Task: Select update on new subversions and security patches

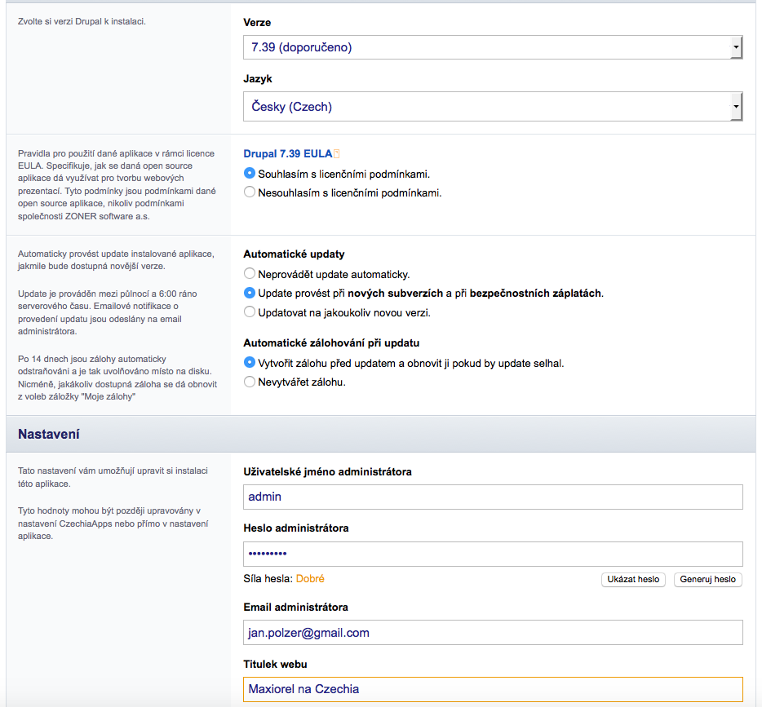Action: [x=250, y=293]
